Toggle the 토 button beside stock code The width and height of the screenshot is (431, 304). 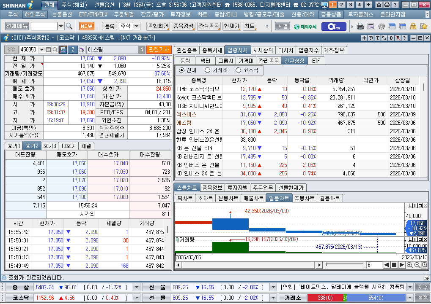(x=63, y=50)
